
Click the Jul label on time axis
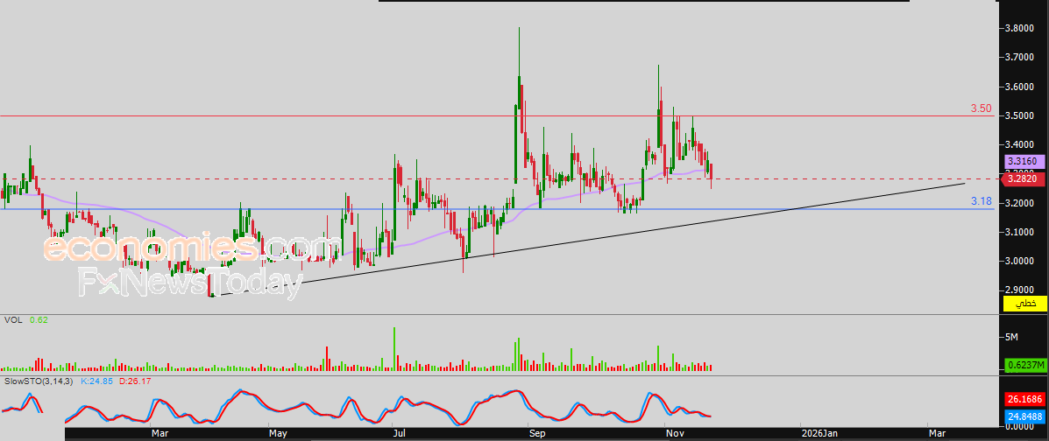point(399,433)
